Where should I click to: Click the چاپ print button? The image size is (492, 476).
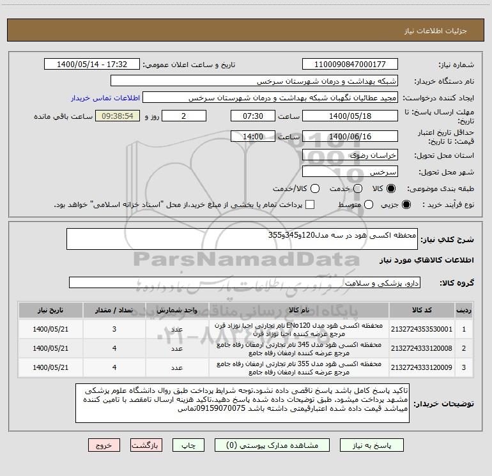pyautogui.click(x=188, y=445)
